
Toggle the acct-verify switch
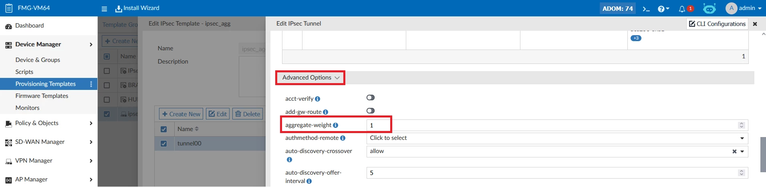coord(370,97)
